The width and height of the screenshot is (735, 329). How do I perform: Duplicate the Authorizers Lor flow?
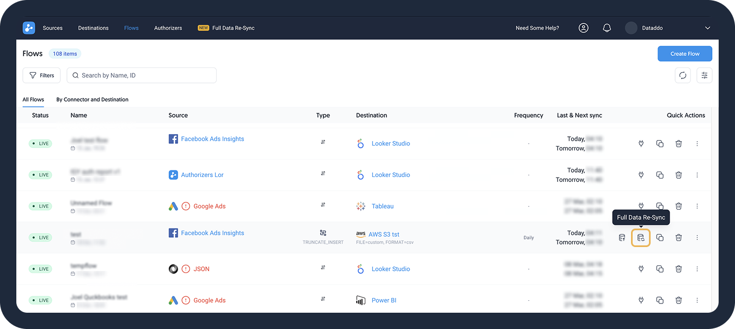coord(660,175)
